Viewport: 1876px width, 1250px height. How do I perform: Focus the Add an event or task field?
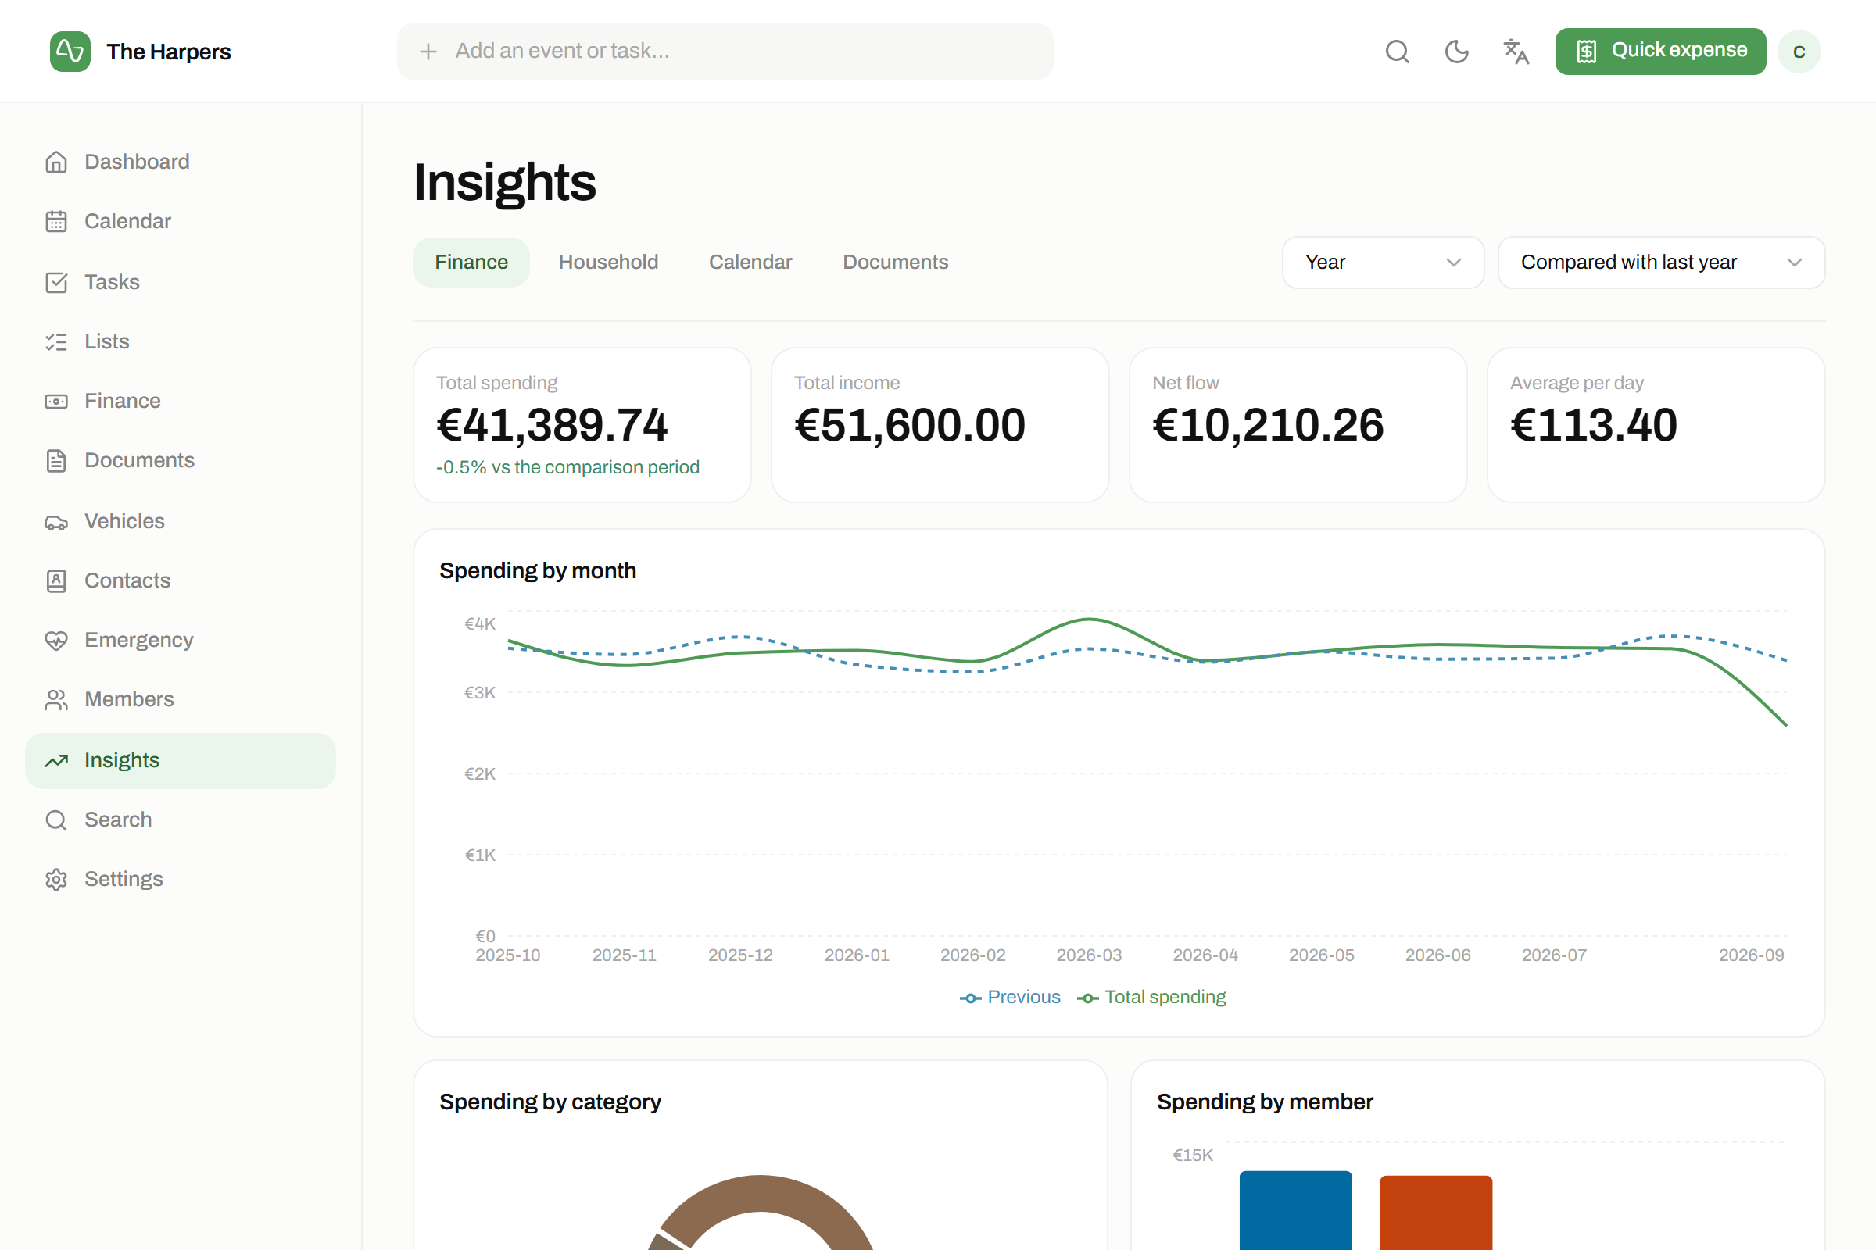coord(725,51)
